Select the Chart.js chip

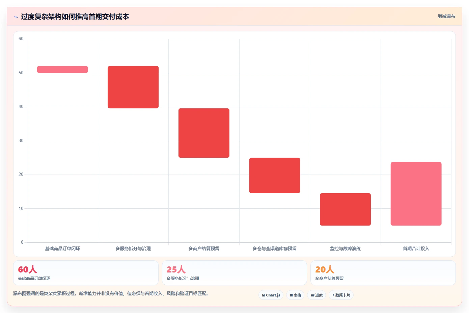[271, 295]
